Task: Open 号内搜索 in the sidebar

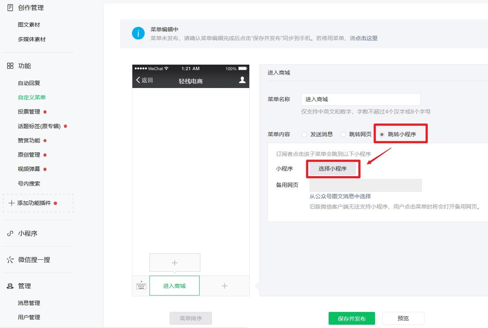Action: [29, 183]
